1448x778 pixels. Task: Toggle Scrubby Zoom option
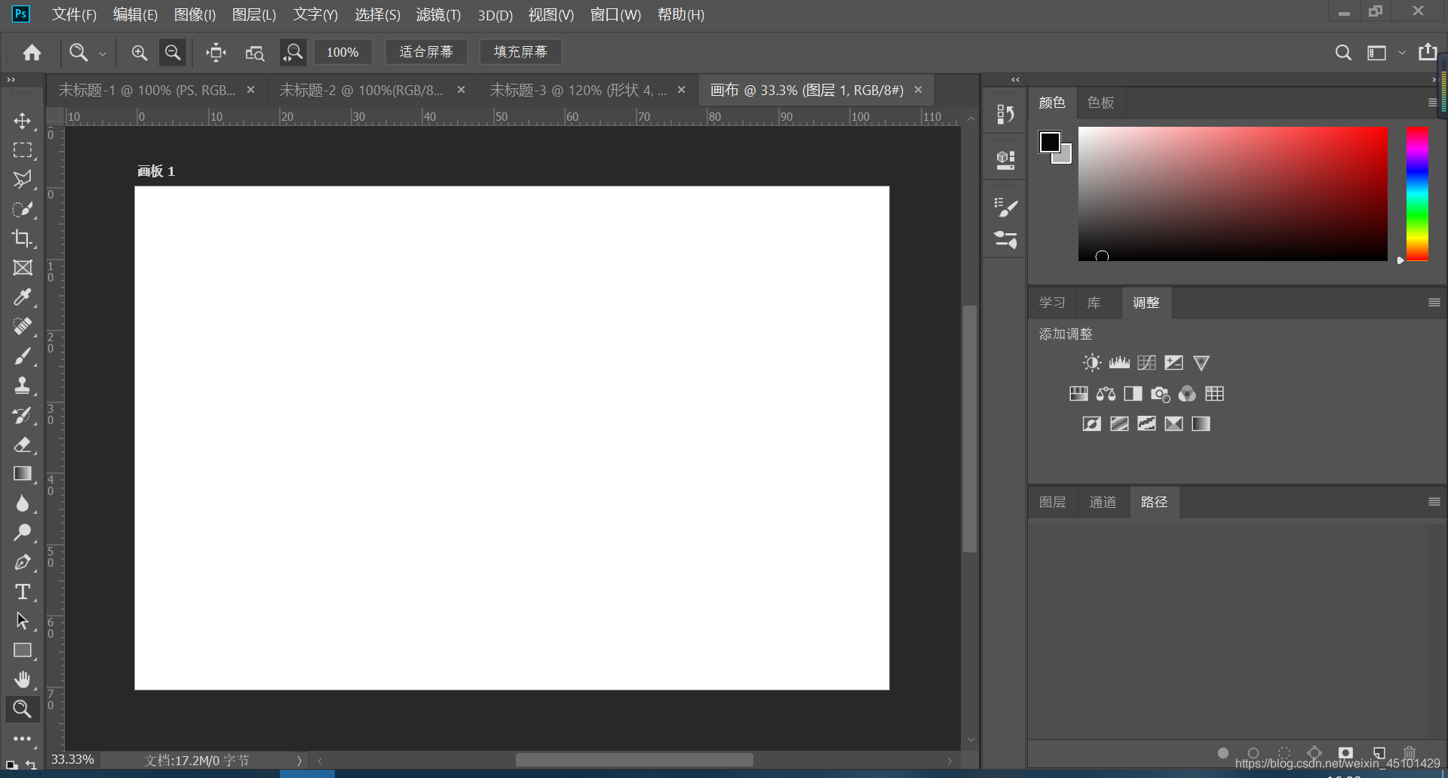[293, 52]
